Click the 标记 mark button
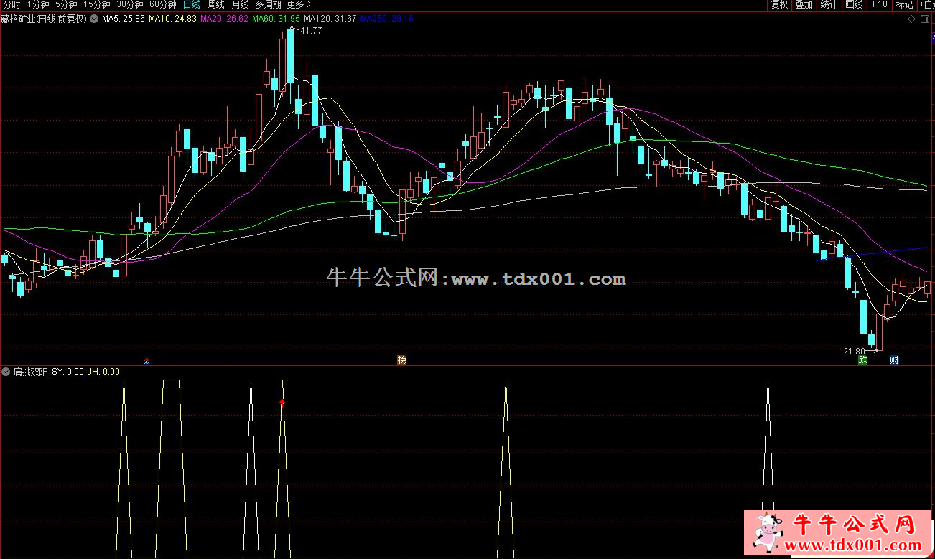Screen dimensions: 935x559 (x=904, y=4)
